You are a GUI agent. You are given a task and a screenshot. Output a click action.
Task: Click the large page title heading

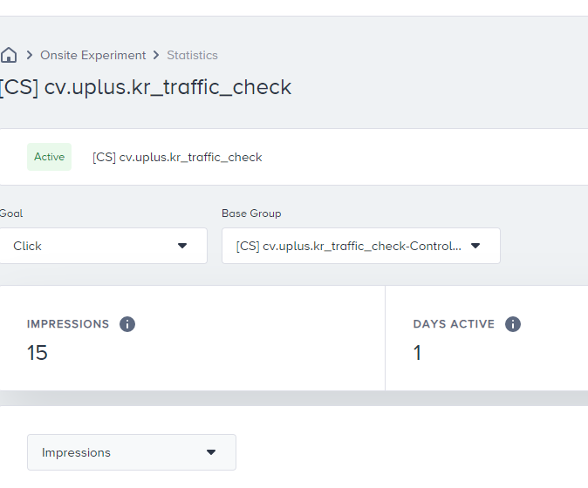point(146,87)
